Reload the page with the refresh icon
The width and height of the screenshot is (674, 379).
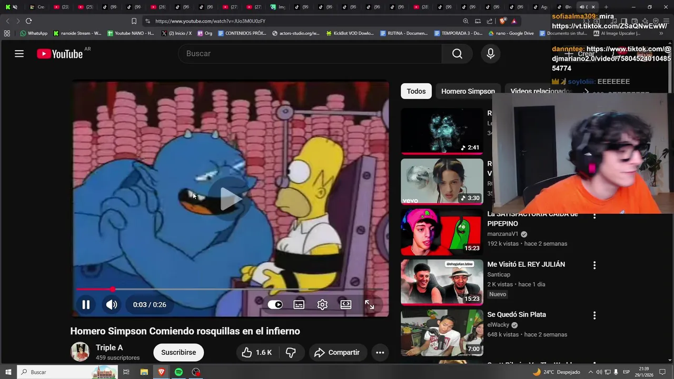coord(28,21)
